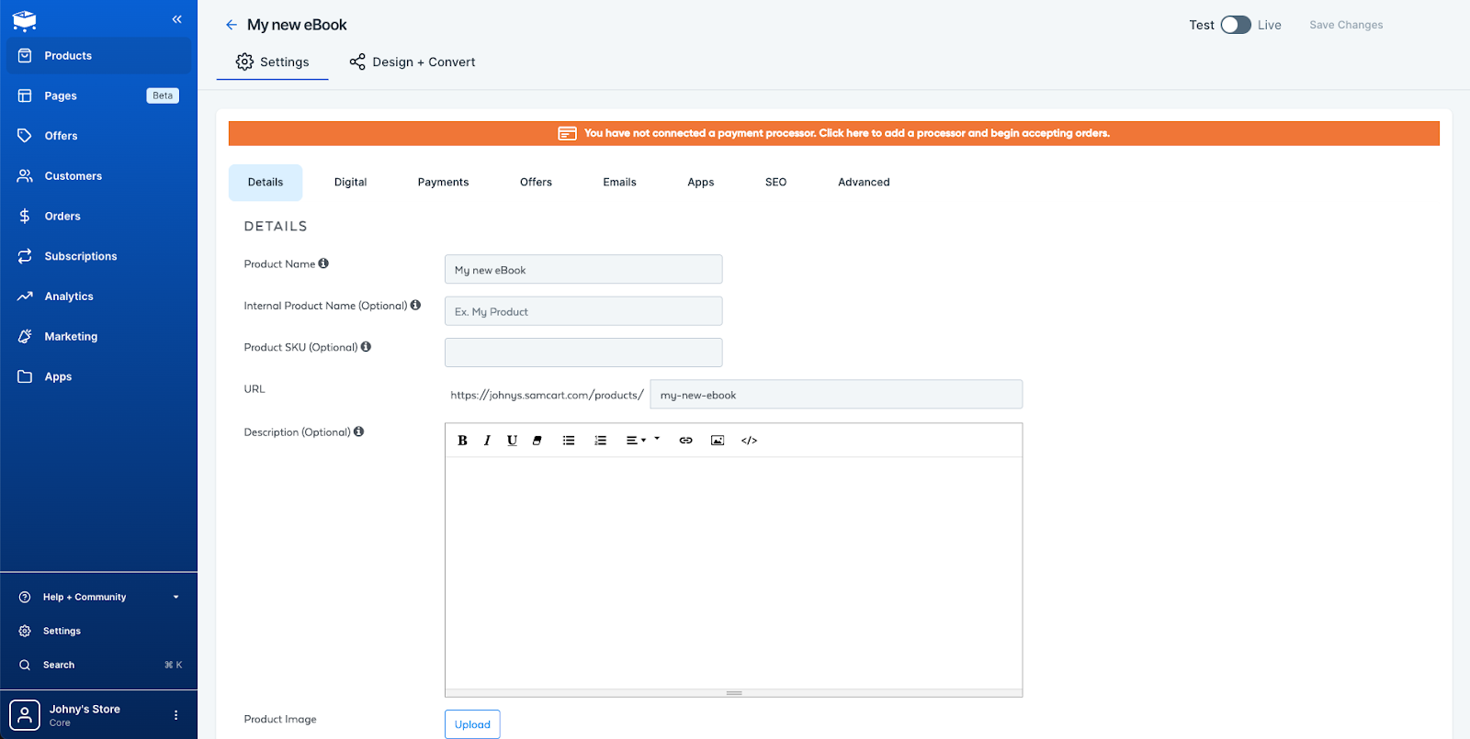Insert an image in description

718,441
